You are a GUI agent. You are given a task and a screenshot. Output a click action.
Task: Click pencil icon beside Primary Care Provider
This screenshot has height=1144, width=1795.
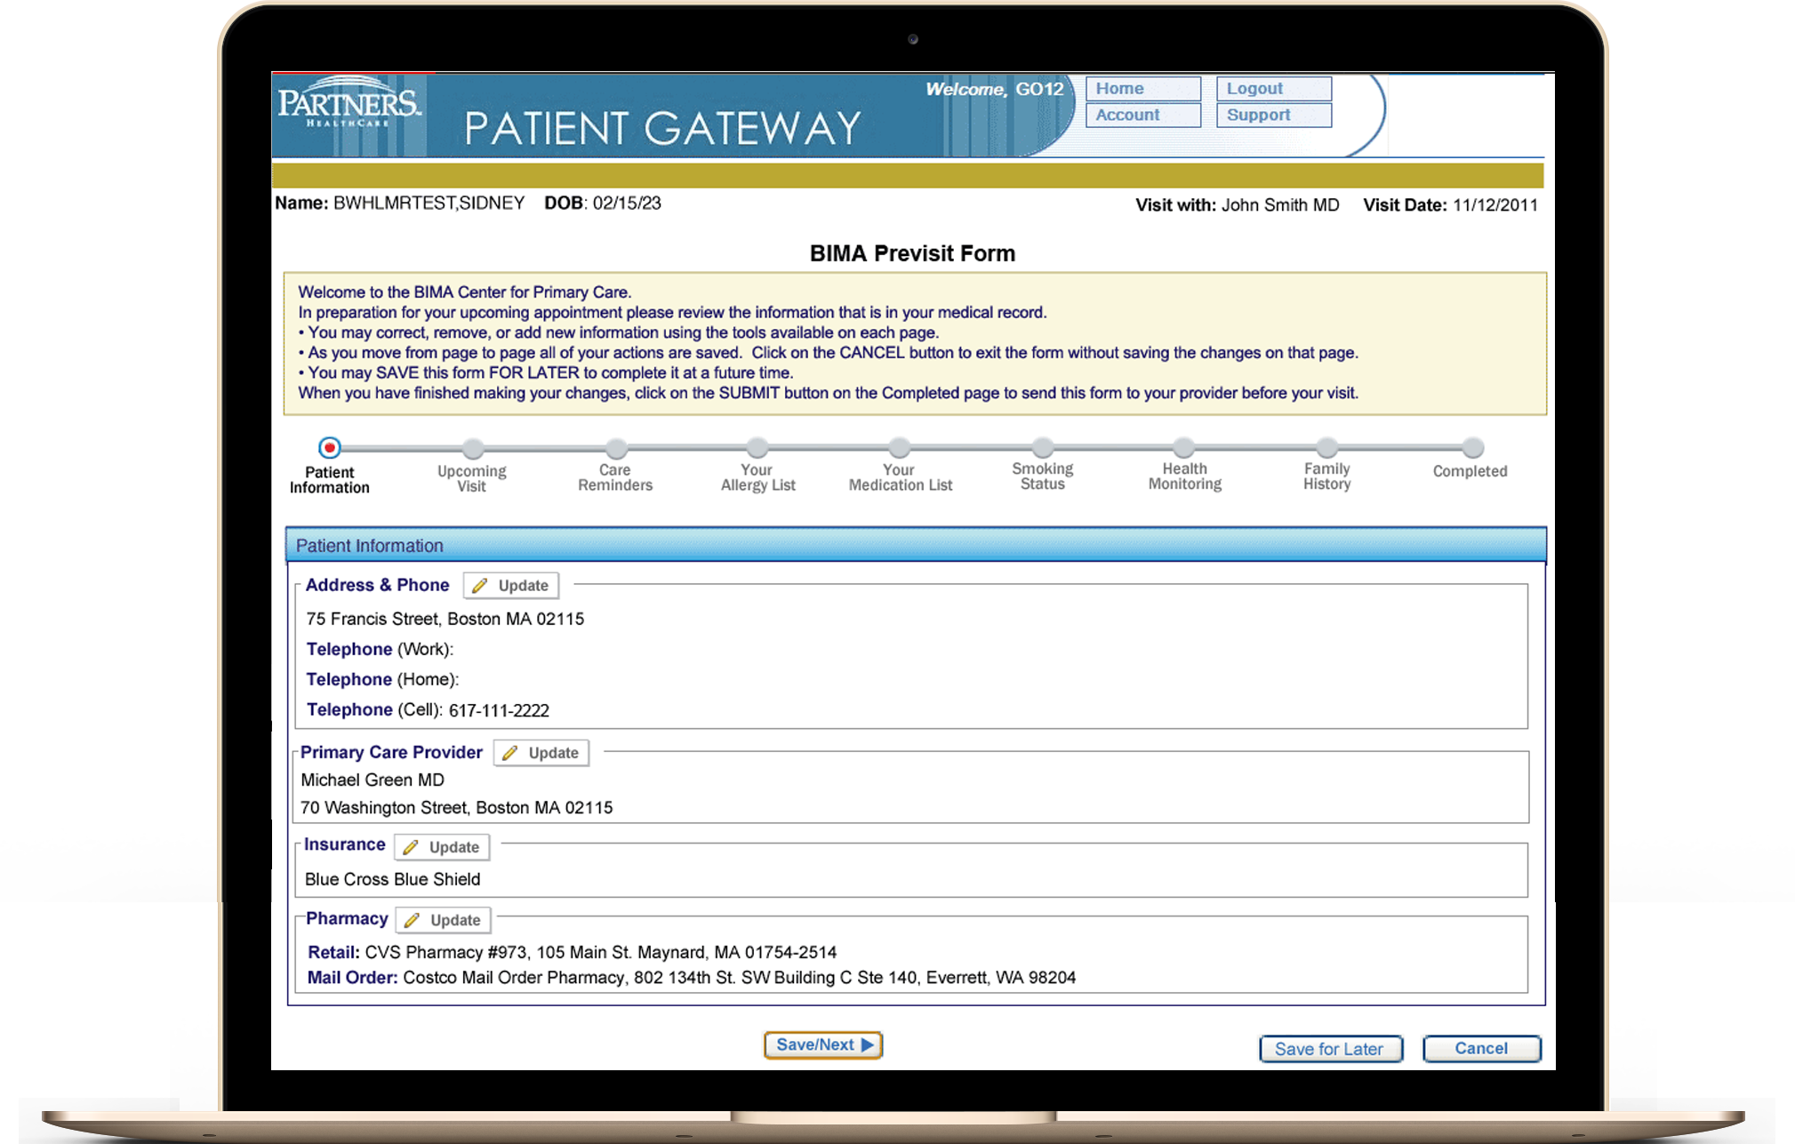510,753
